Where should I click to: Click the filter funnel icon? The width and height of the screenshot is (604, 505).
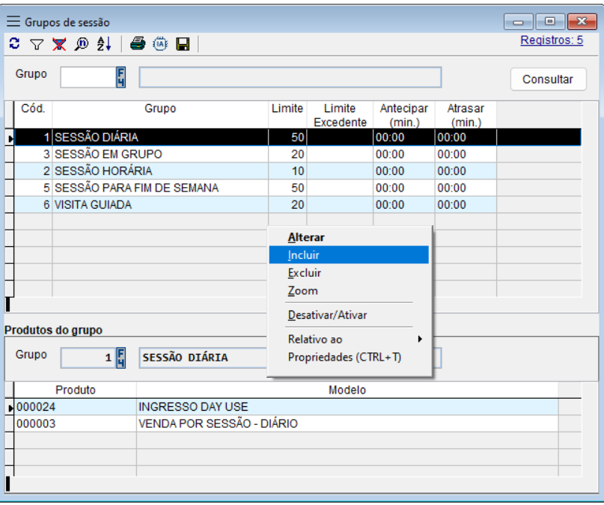tap(35, 44)
